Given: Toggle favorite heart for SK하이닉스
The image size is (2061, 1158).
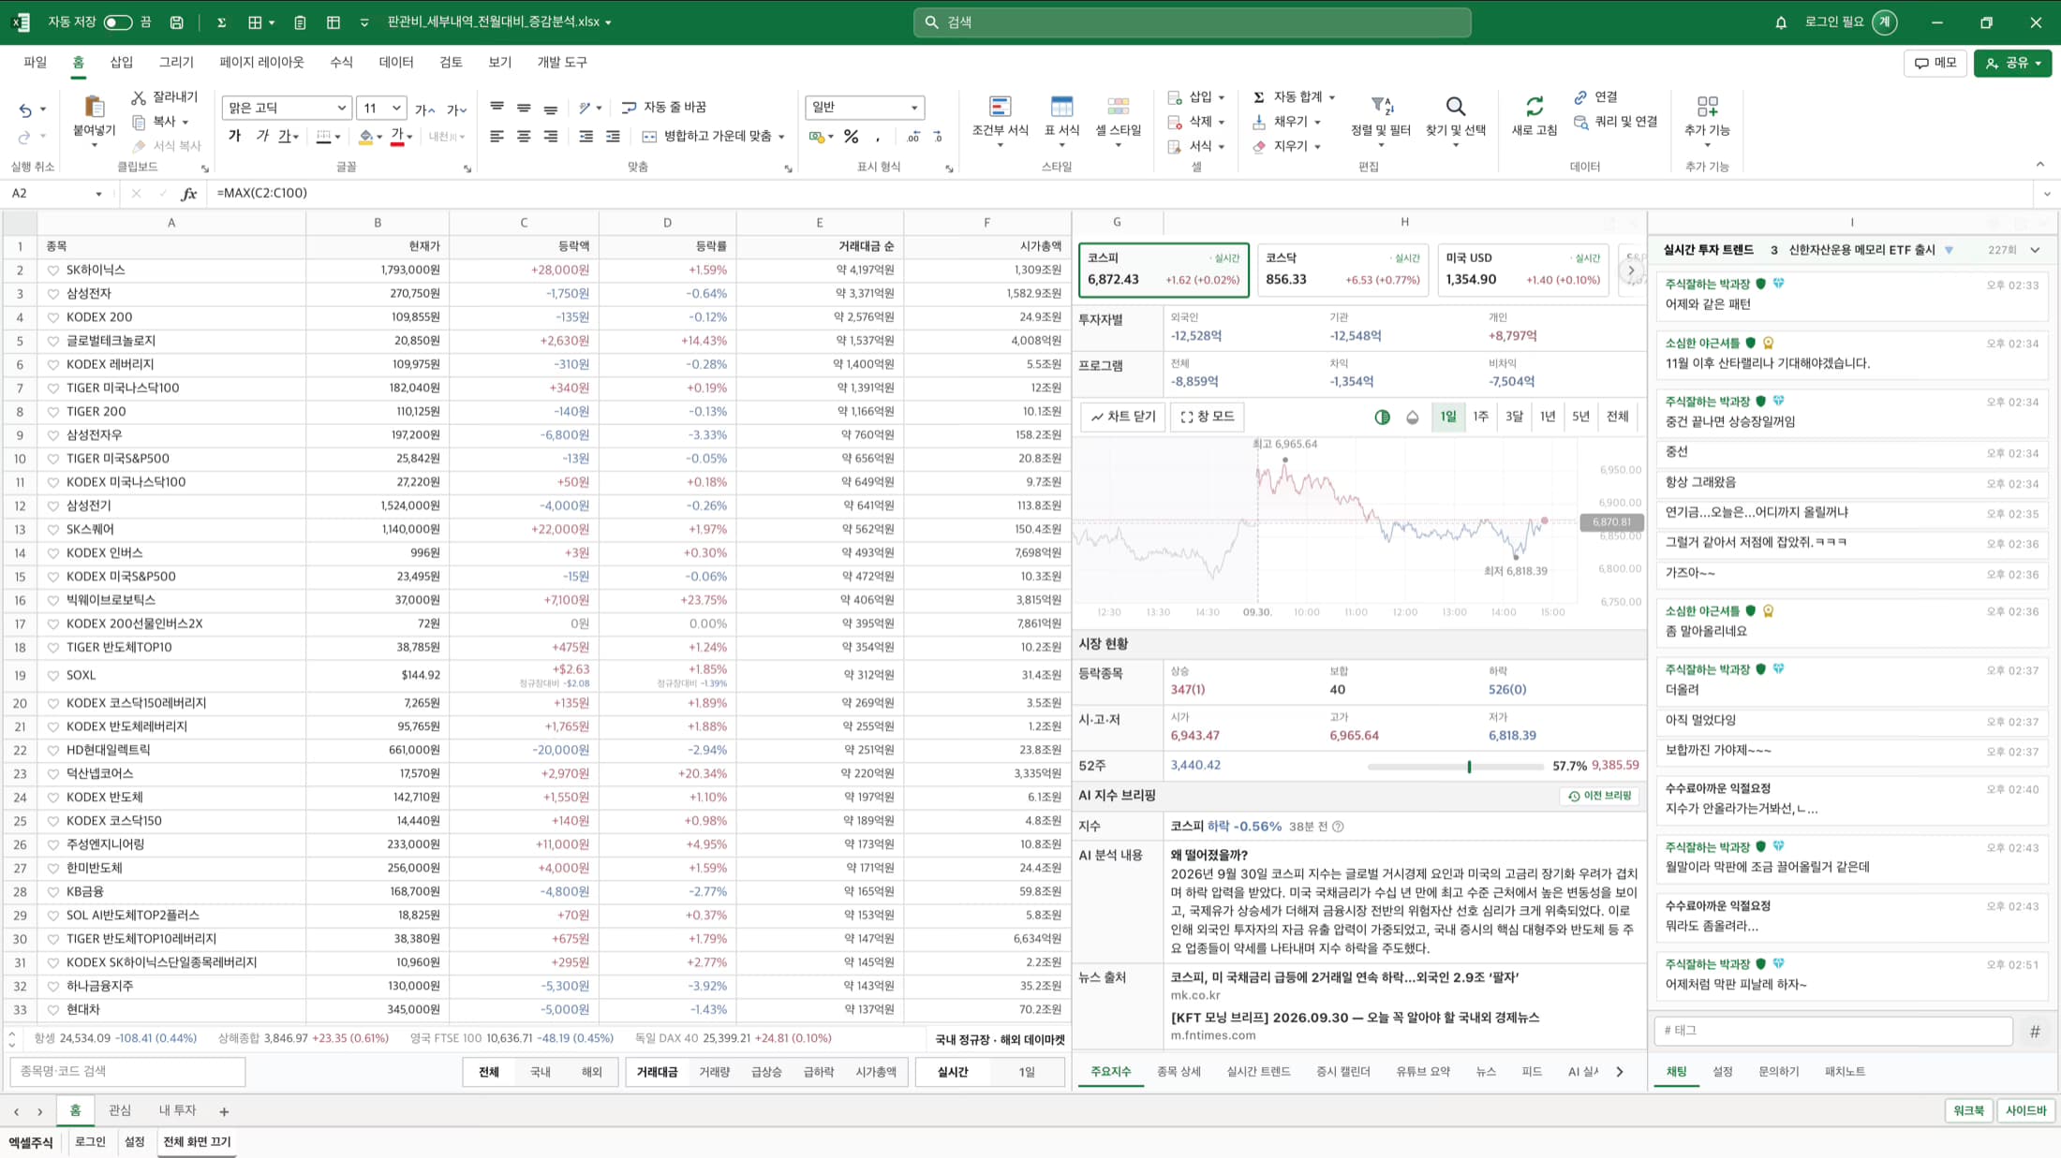Looking at the screenshot, I should click(53, 271).
